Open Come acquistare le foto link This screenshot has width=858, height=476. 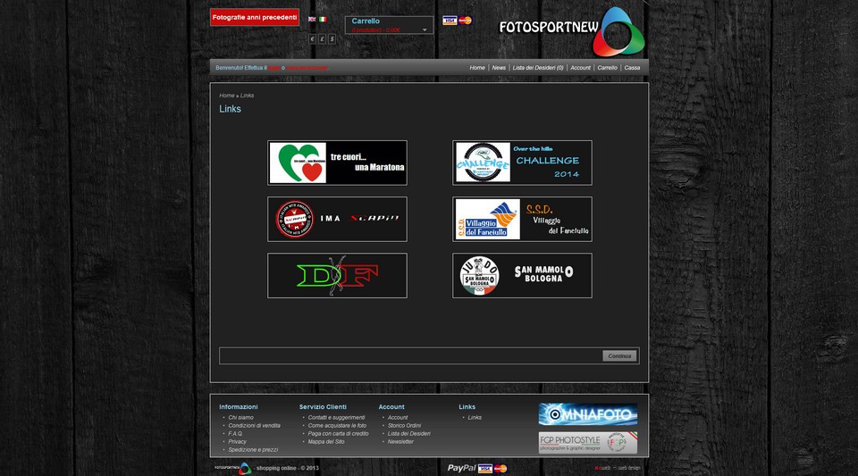pos(337,426)
